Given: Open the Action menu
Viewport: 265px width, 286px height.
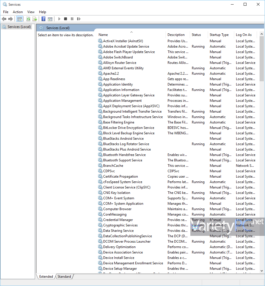Looking at the screenshot, I should coord(18,12).
